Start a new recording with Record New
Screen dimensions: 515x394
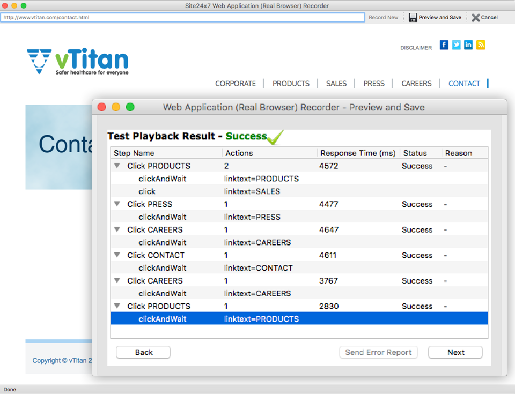coord(383,17)
